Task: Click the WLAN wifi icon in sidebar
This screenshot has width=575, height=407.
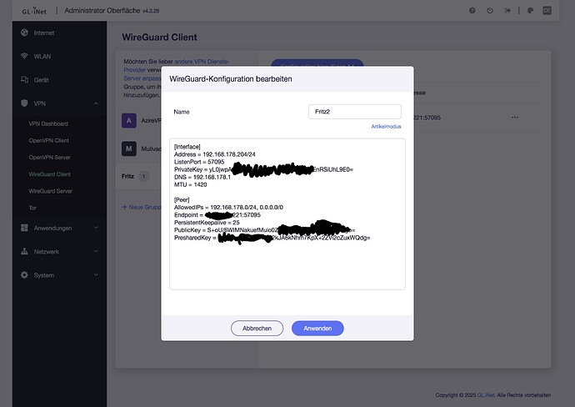Action: coord(24,56)
